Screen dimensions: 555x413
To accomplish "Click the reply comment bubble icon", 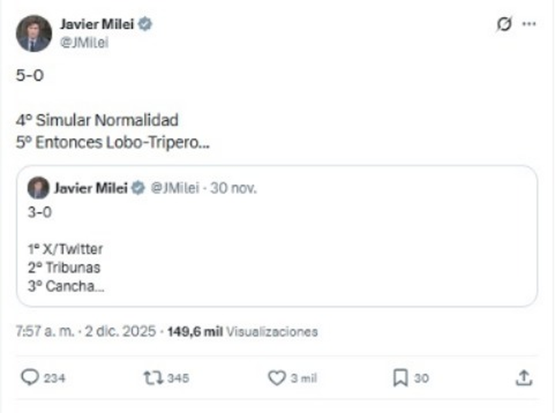I will [x=30, y=378].
